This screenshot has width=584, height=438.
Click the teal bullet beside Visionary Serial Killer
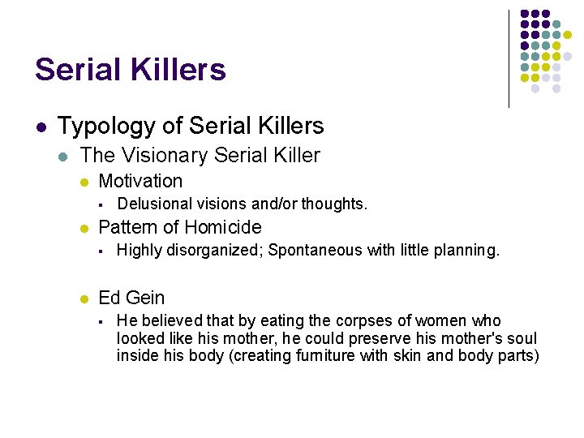[x=63, y=157]
